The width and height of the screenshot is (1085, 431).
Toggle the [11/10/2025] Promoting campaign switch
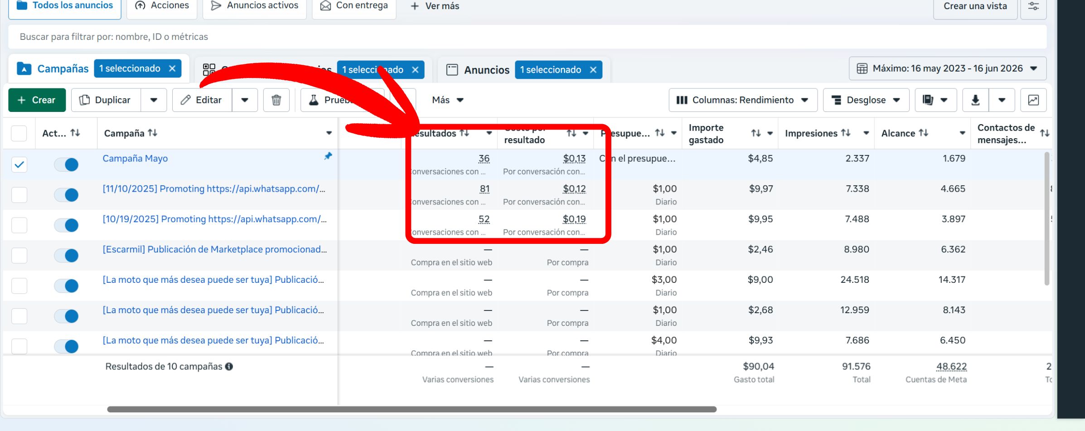click(x=66, y=195)
